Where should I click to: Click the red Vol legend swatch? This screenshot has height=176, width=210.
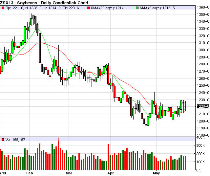(x=3, y=140)
